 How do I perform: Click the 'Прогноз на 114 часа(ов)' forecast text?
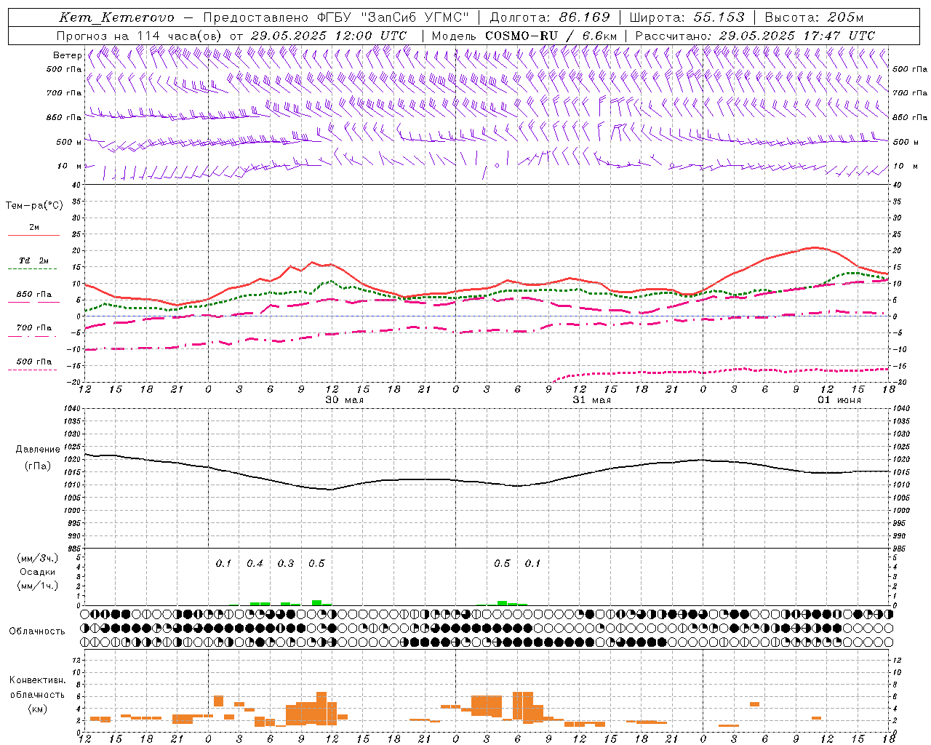(139, 36)
